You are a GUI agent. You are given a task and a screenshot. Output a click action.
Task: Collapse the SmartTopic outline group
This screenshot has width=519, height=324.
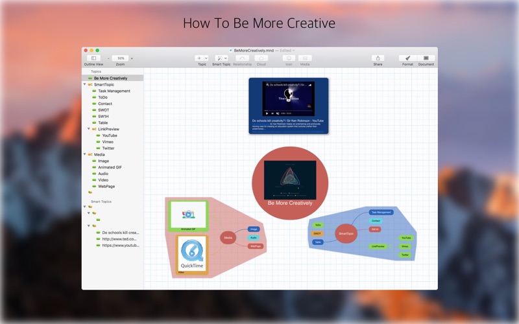(85, 84)
